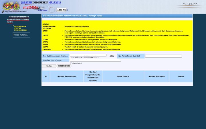Click the user icon beside Log masuk
Viewport: 206px width, 129px height.
point(3,12)
